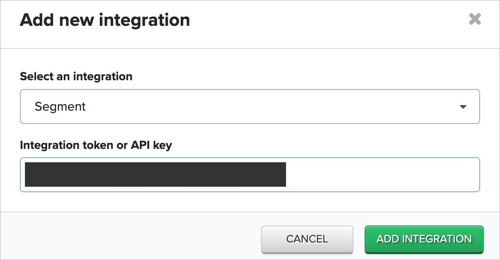Image resolution: width=500 pixels, height=260 pixels.
Task: Click the dark redaction block in the token field
Action: 155,174
